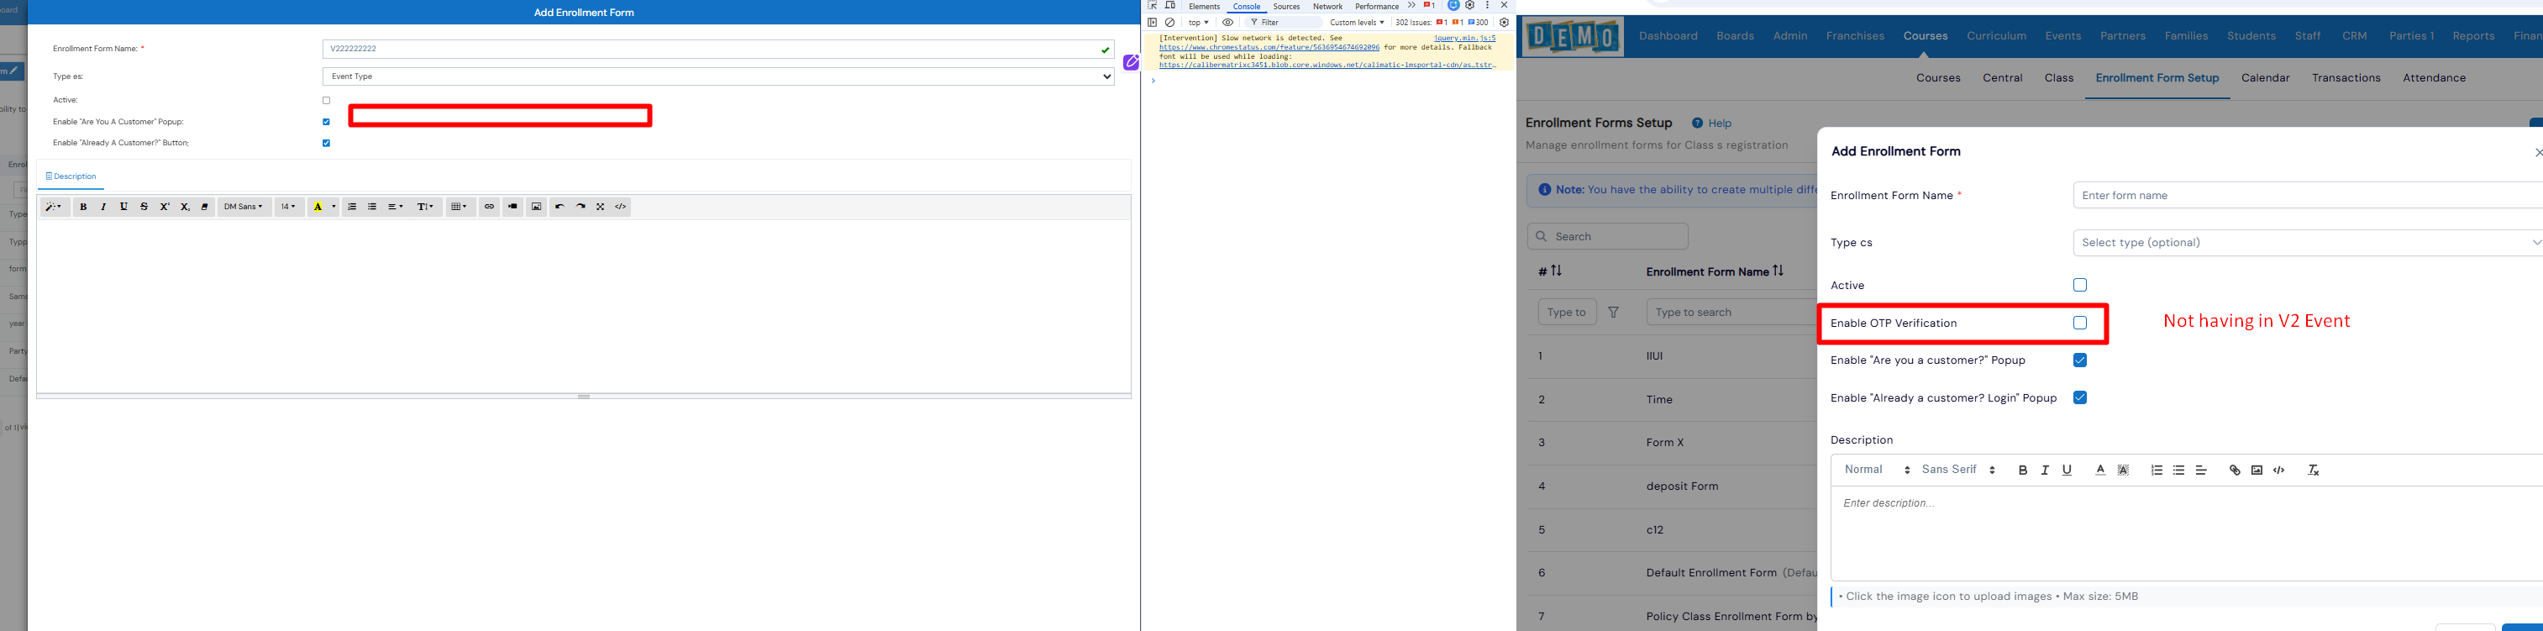Apply strikethrough in left editor toolbar
The image size is (2543, 631).
pyautogui.click(x=144, y=207)
